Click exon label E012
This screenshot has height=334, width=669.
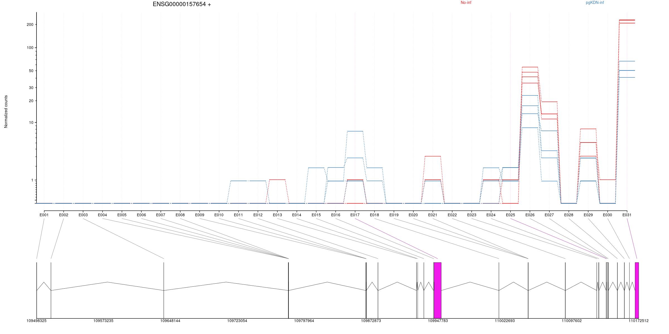click(258, 215)
